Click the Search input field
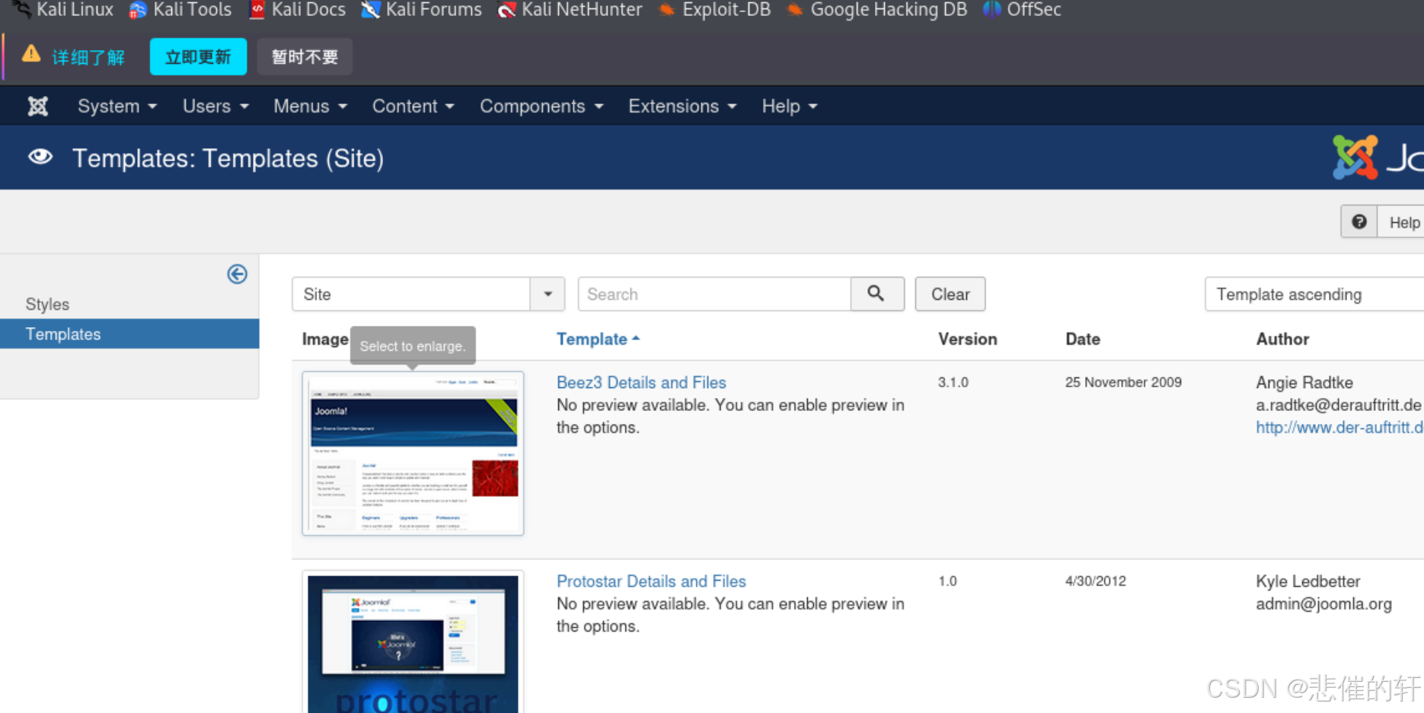 [714, 294]
